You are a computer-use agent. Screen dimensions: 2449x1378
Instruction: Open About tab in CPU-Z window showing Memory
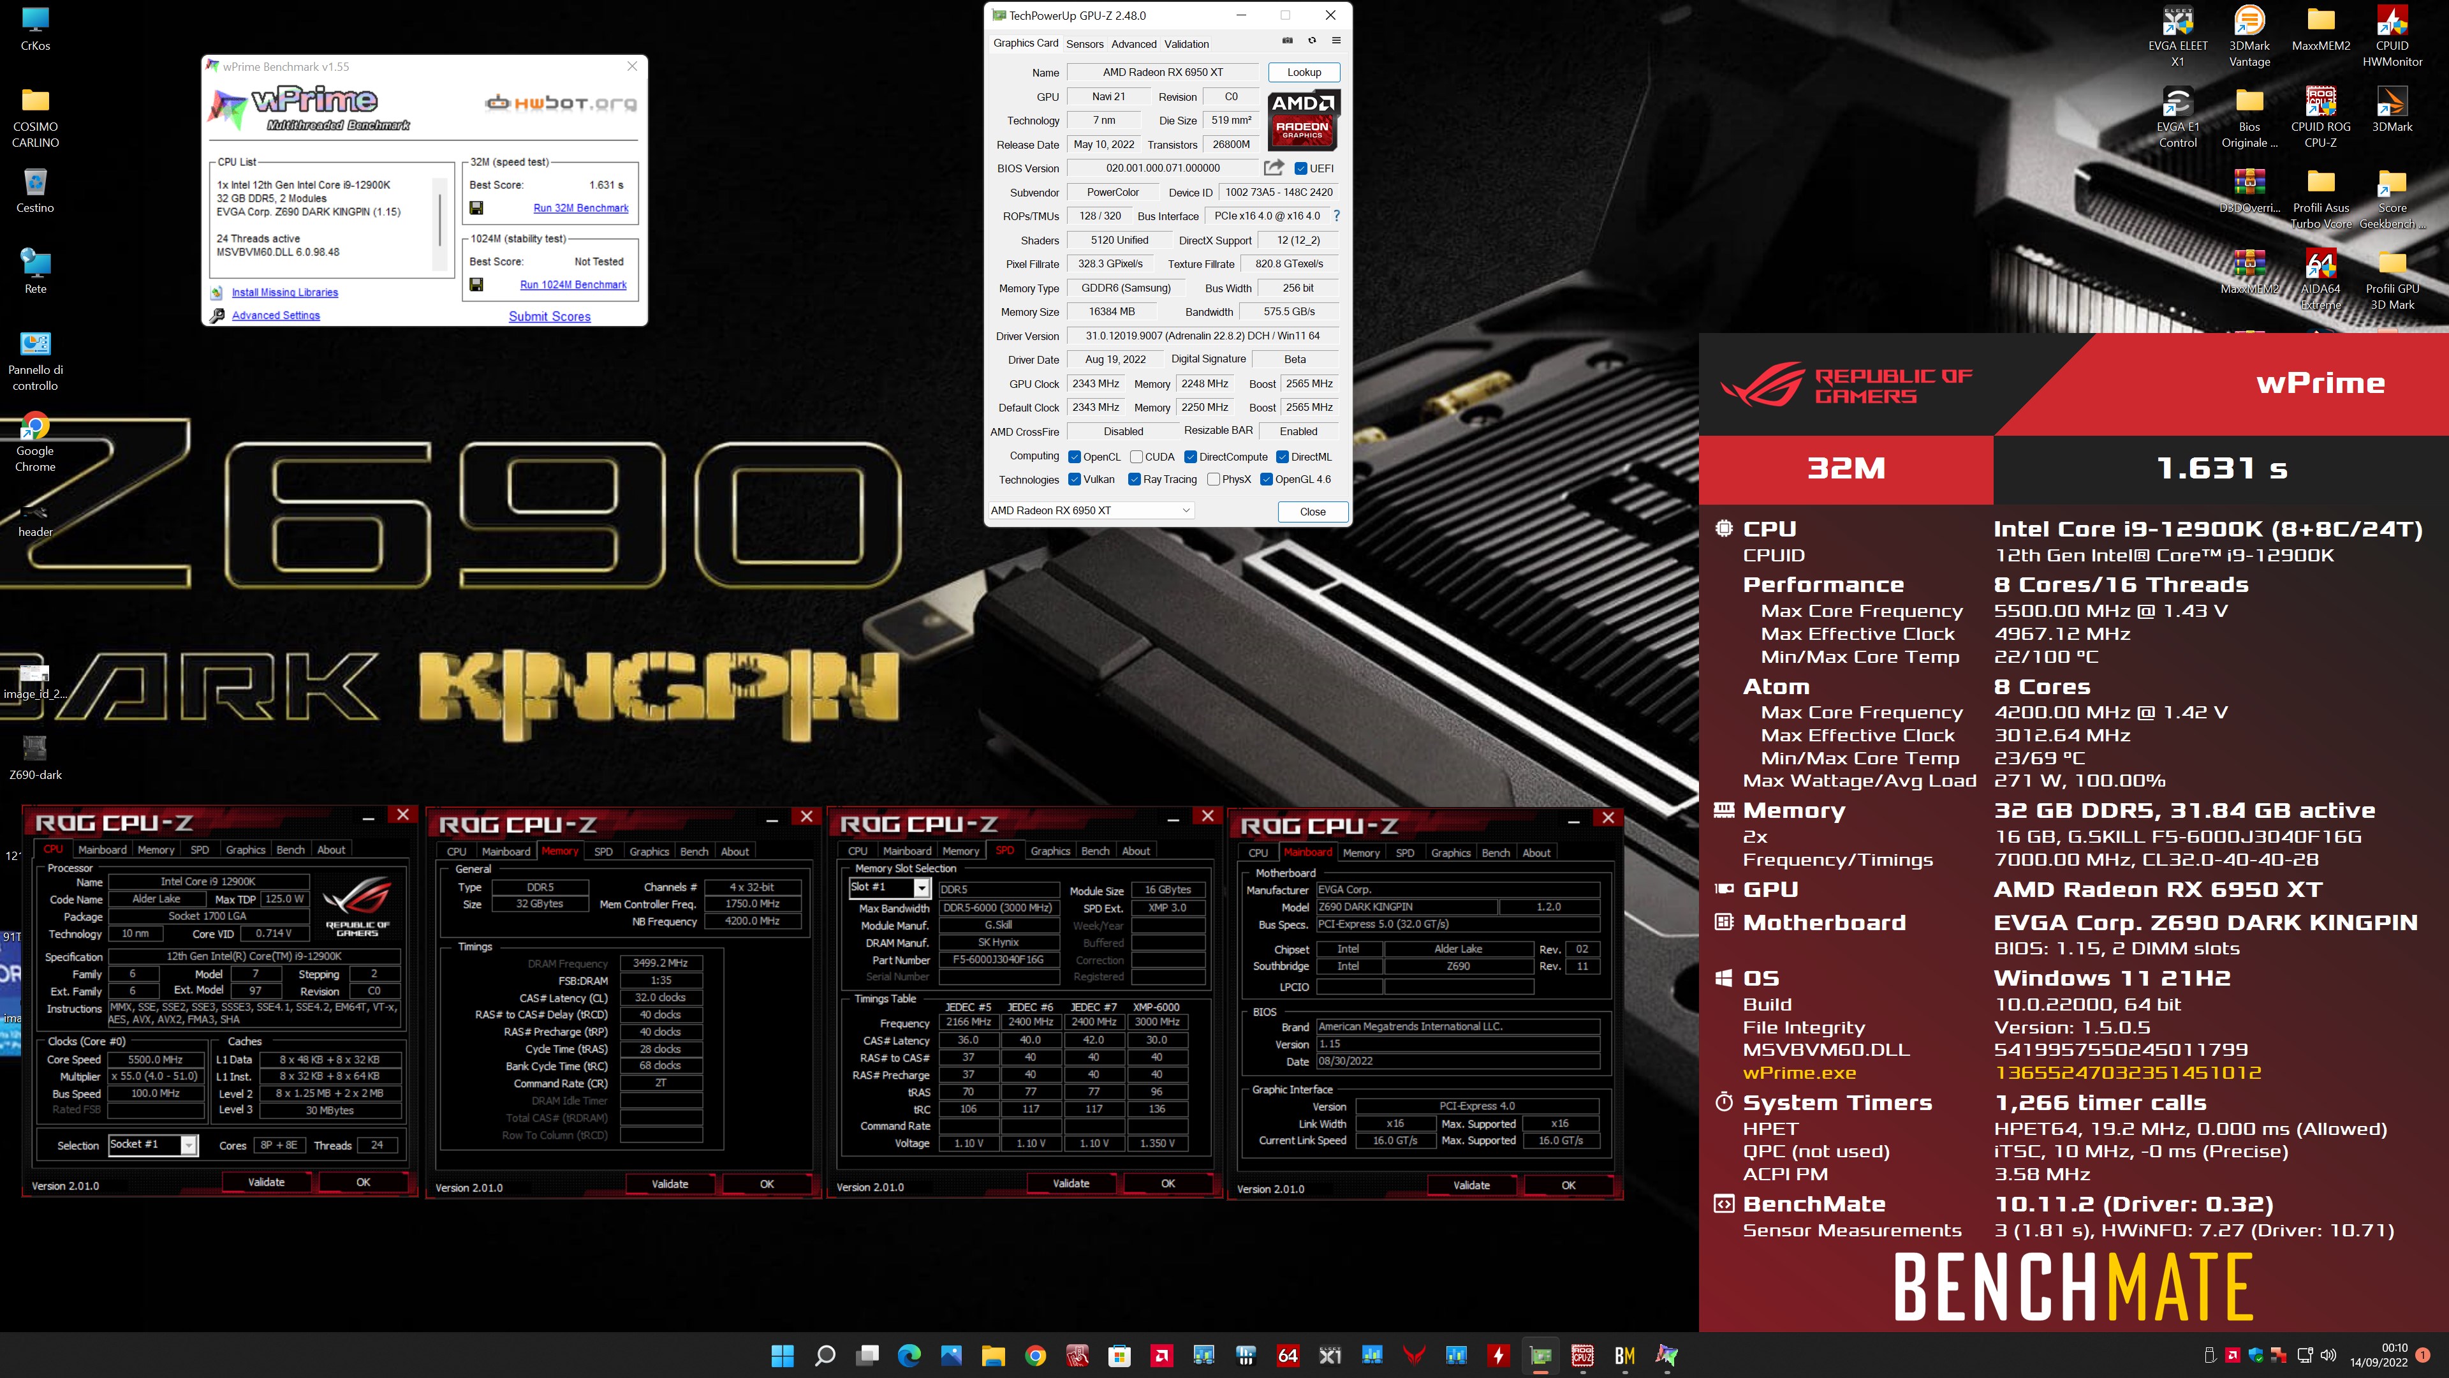pyautogui.click(x=735, y=852)
